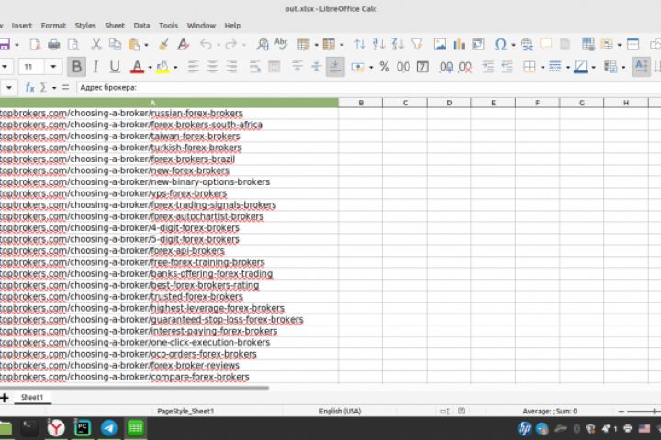Open the Format menu
Image resolution: width=661 pixels, height=440 pixels.
[53, 26]
